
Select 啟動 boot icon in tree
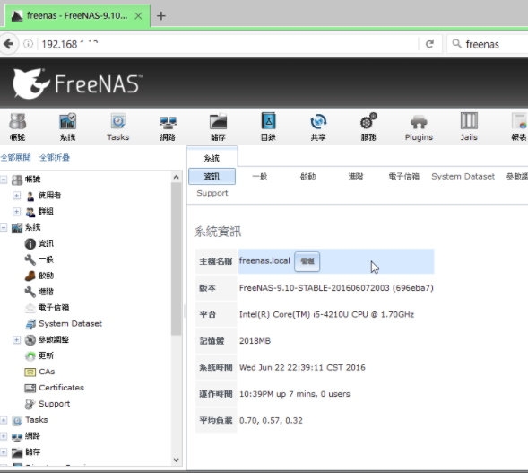click(x=30, y=276)
